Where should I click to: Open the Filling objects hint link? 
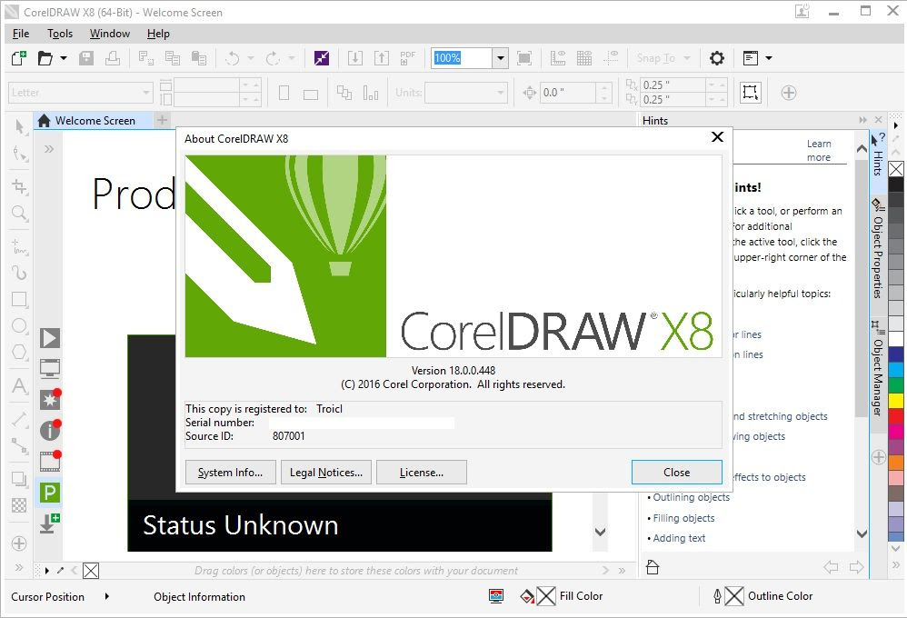[683, 518]
